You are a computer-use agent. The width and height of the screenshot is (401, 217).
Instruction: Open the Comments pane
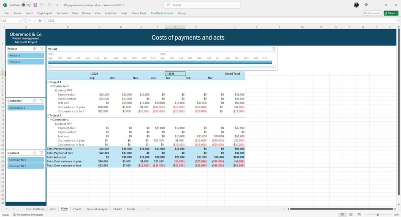(x=372, y=13)
